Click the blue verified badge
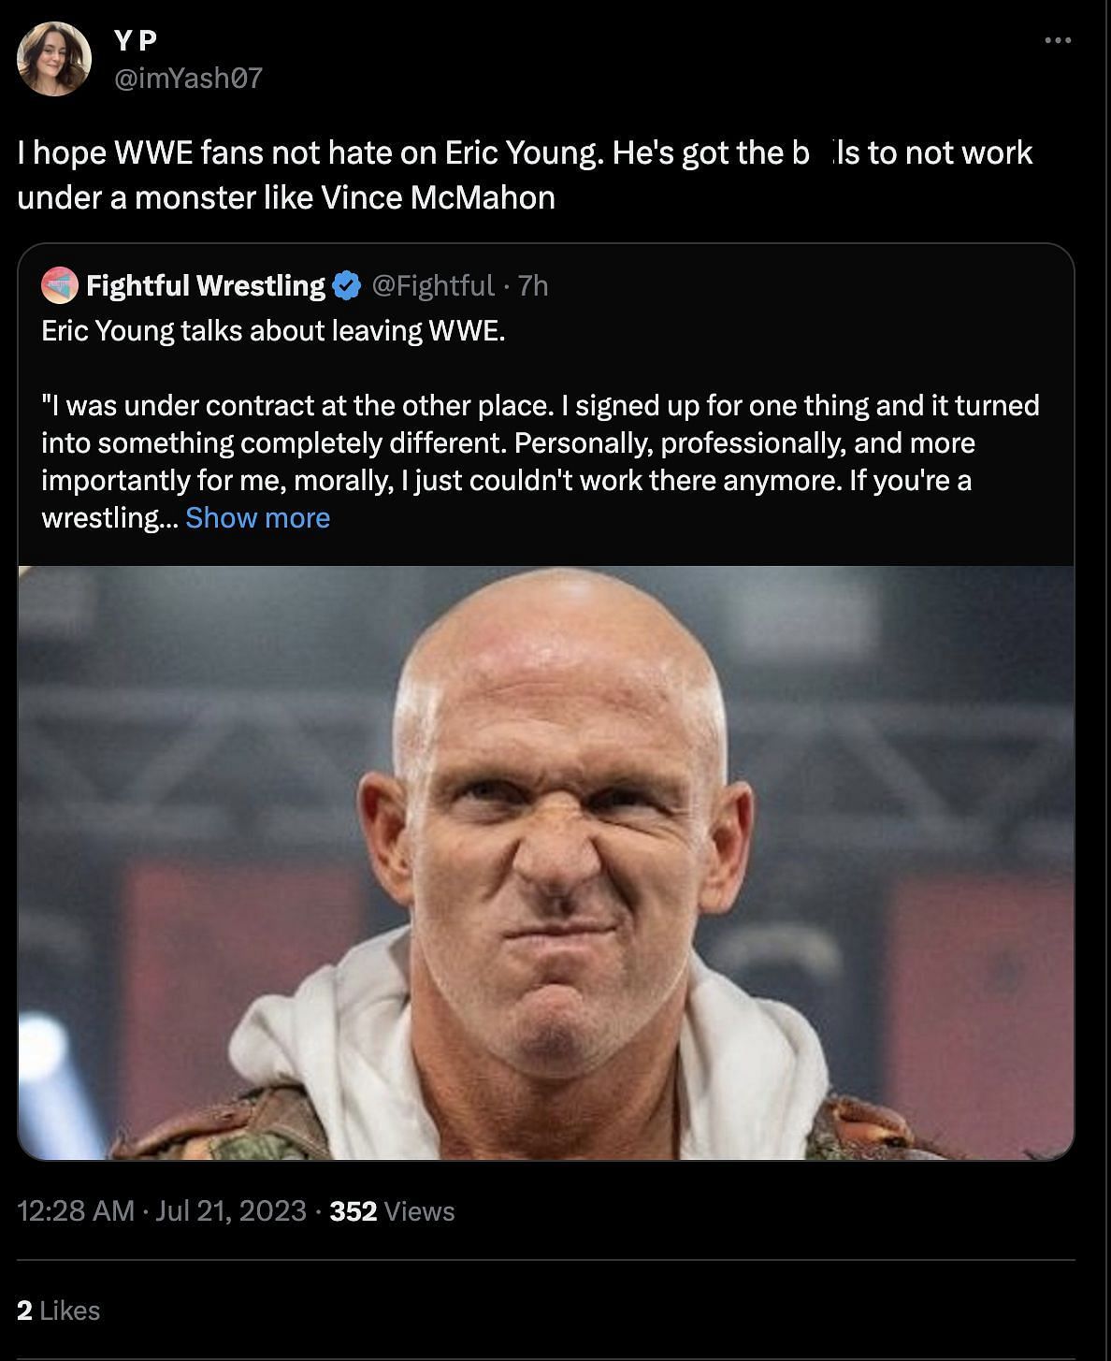Viewport: 1111px width, 1361px height. (347, 285)
